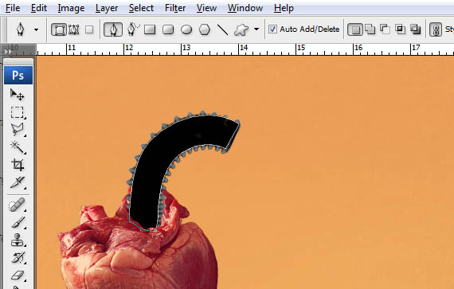Open the Edit menu
454x289 pixels.
click(39, 8)
